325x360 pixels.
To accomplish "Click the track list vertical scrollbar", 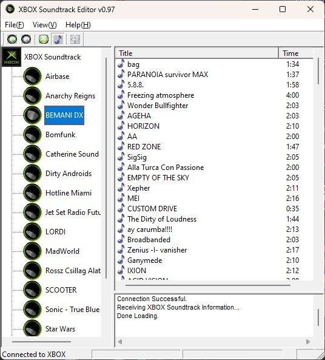I will 318,71.
